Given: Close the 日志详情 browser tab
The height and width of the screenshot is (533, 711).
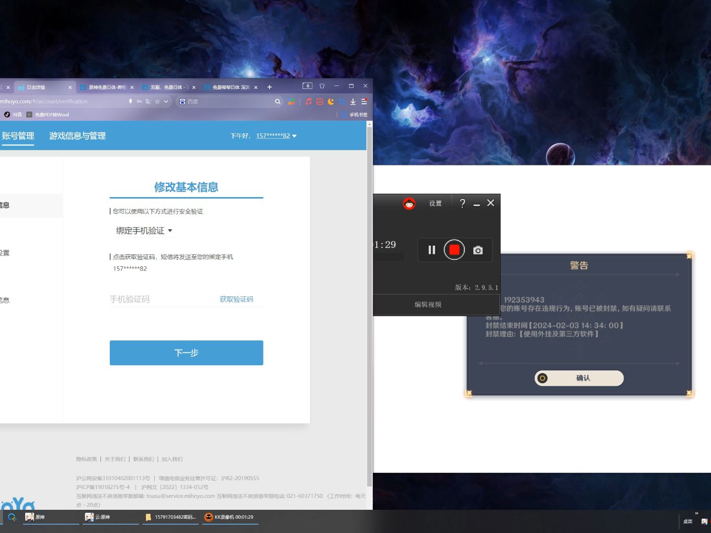Looking at the screenshot, I should pos(70,87).
